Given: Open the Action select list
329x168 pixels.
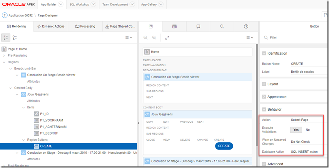Looking at the screenshot, I should (x=304, y=120).
